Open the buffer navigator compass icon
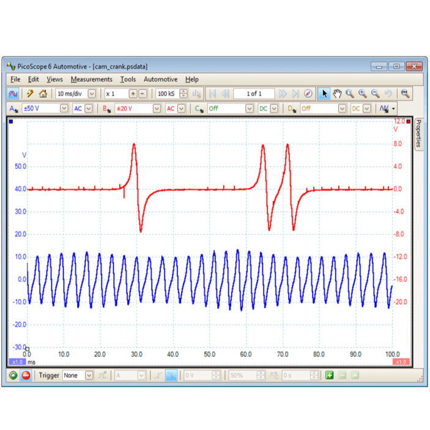The image size is (430, 430). pos(308,94)
